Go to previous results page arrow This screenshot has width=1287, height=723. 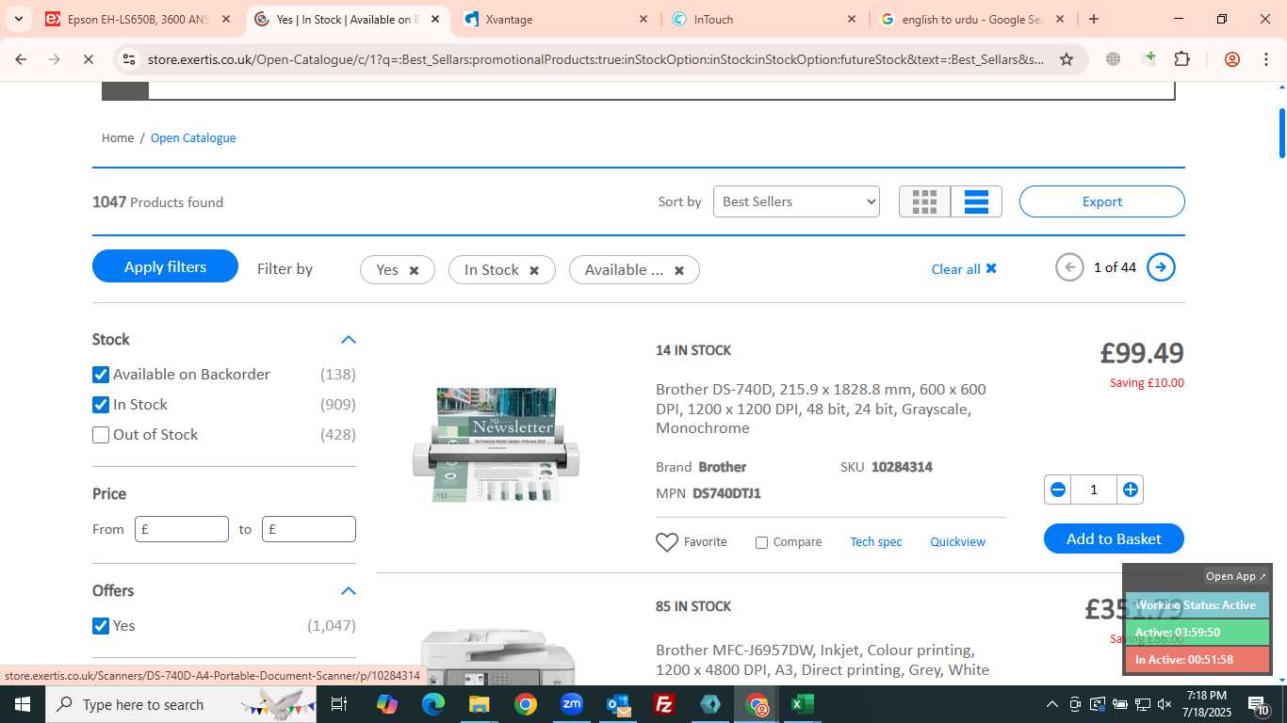[1069, 267]
